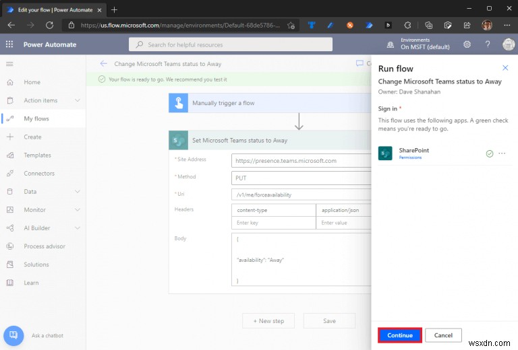
Task: Click the browser back button
Action: 11,25
